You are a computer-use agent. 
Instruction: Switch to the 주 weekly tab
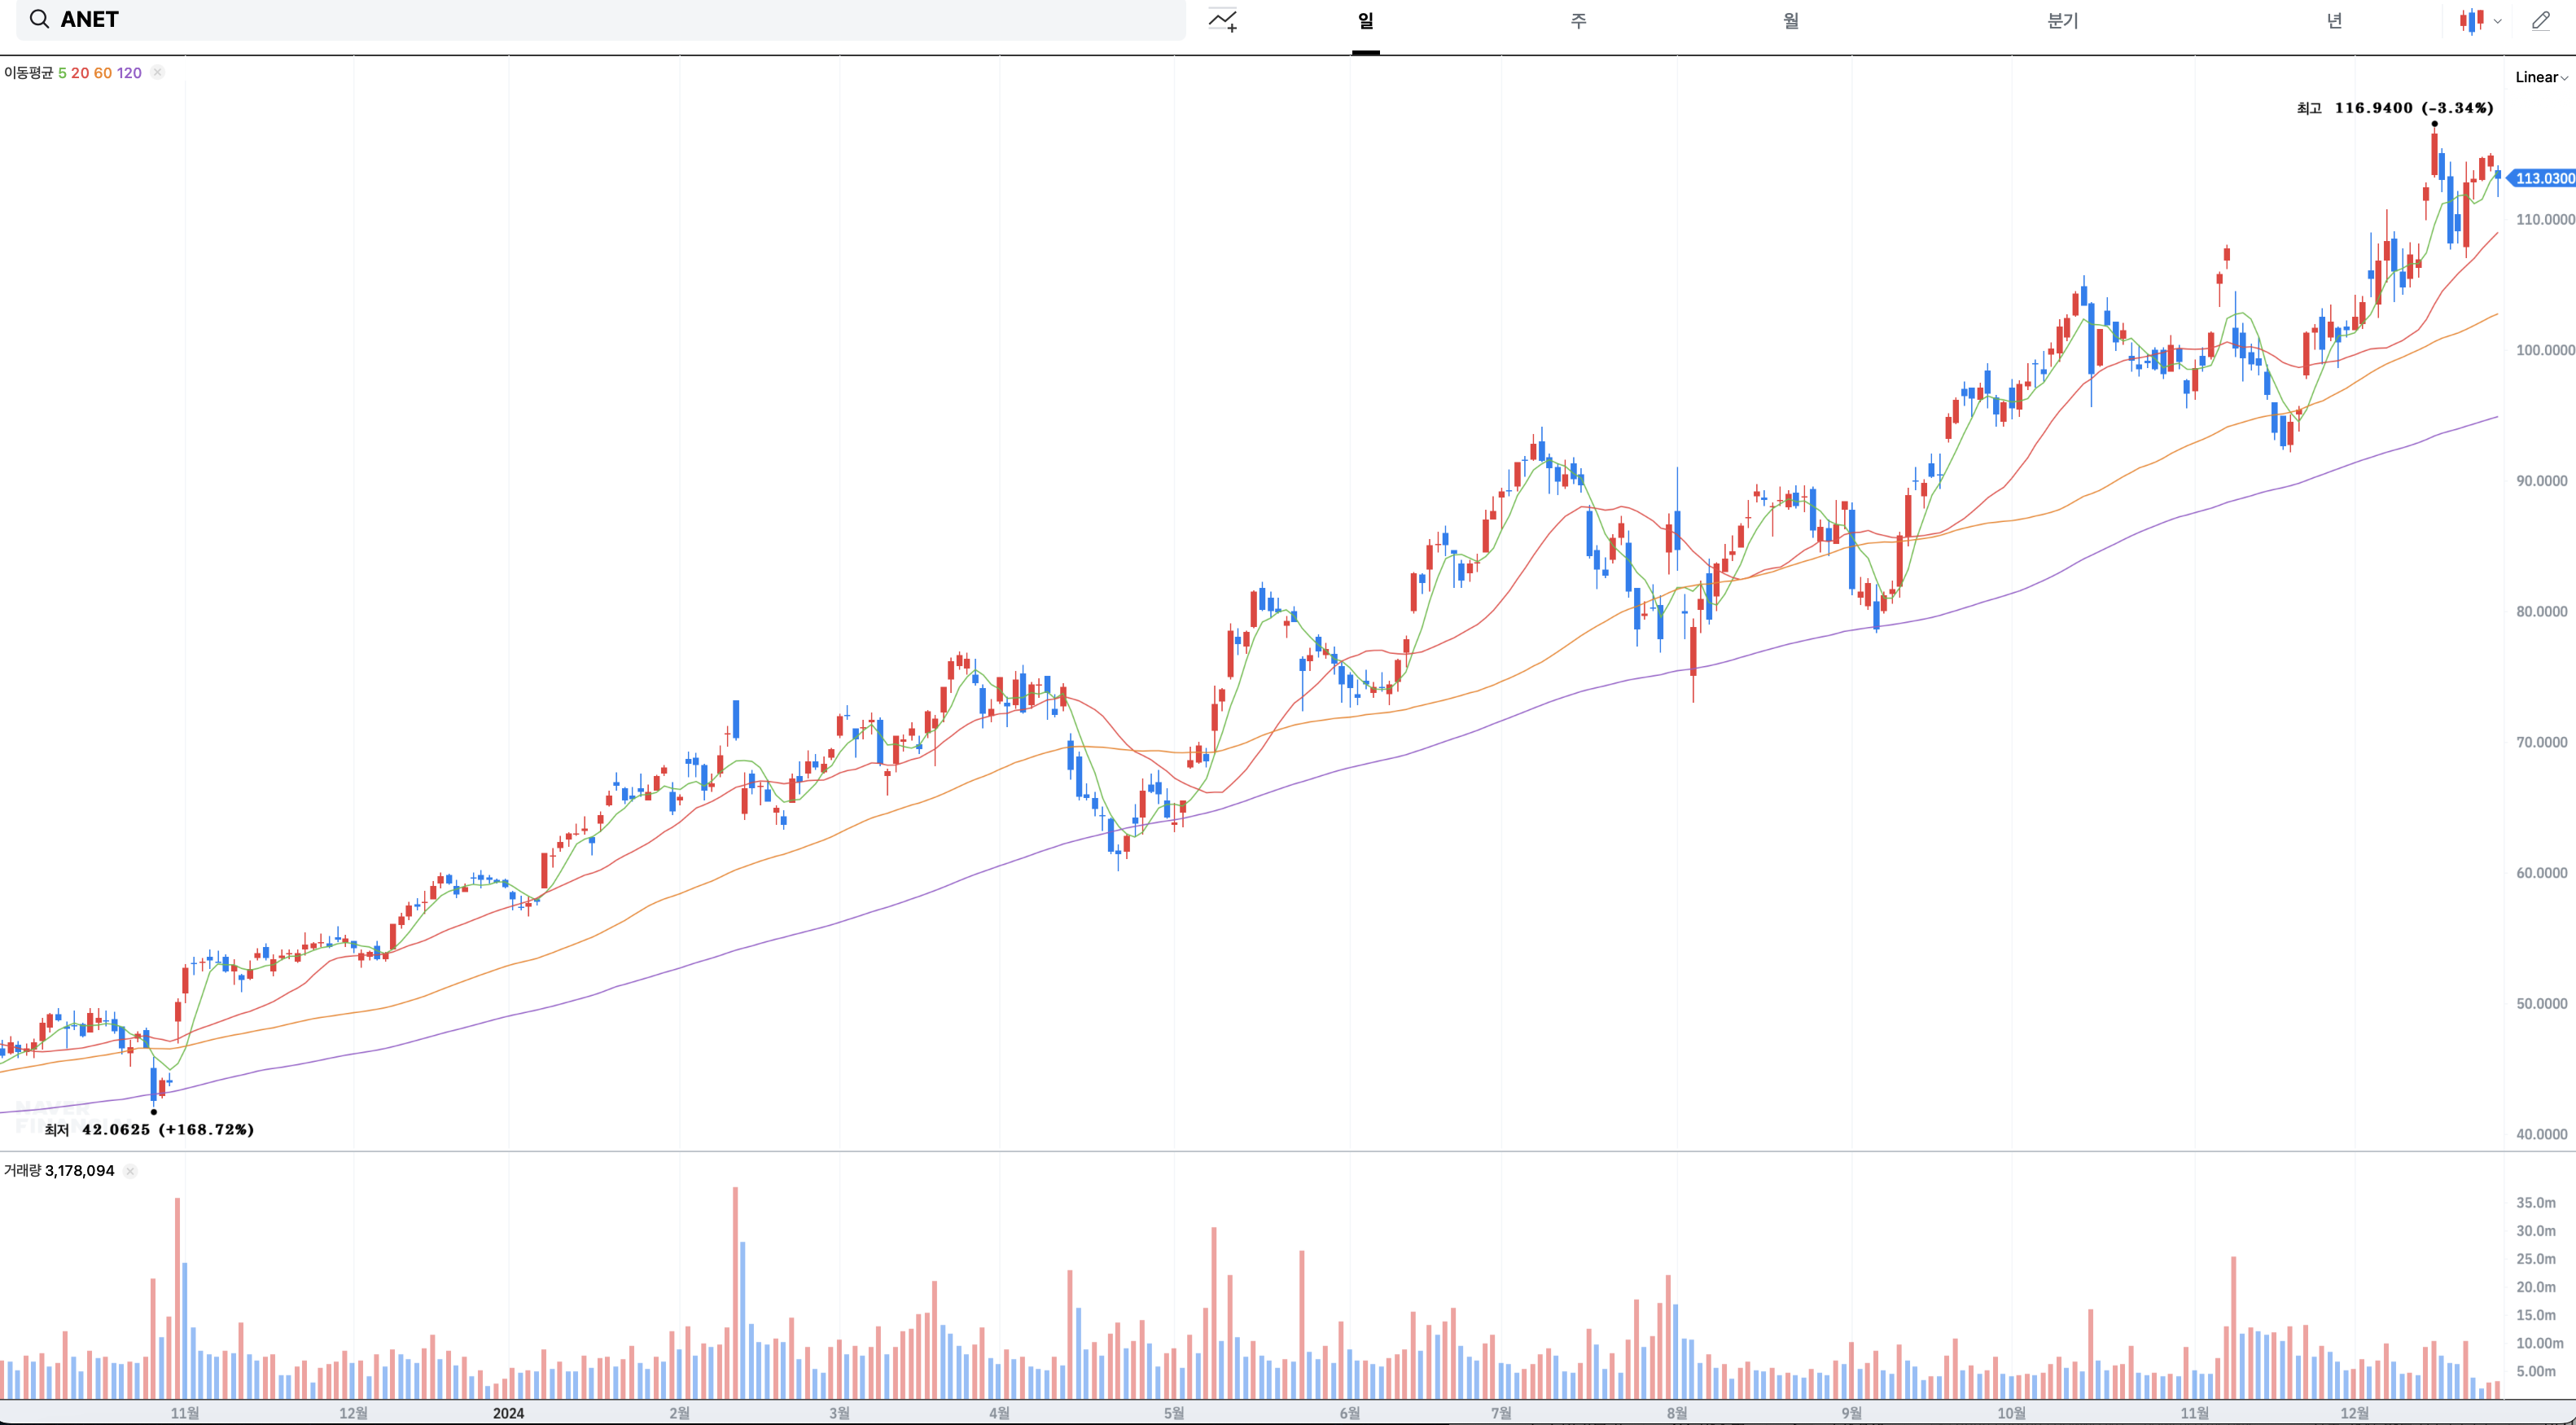[x=1578, y=20]
